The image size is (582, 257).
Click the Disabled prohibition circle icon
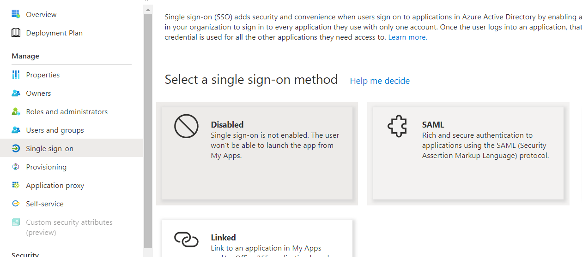click(x=186, y=126)
